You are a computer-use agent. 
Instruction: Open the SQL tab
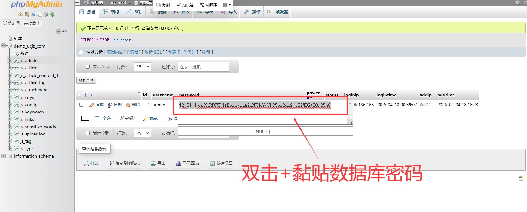click(135, 12)
